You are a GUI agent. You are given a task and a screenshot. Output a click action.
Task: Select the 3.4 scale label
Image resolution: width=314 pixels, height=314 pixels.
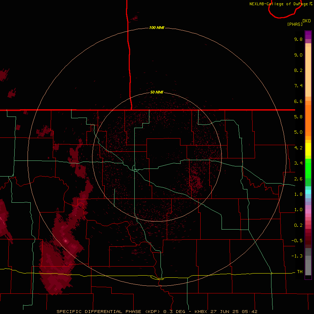[x=298, y=163]
